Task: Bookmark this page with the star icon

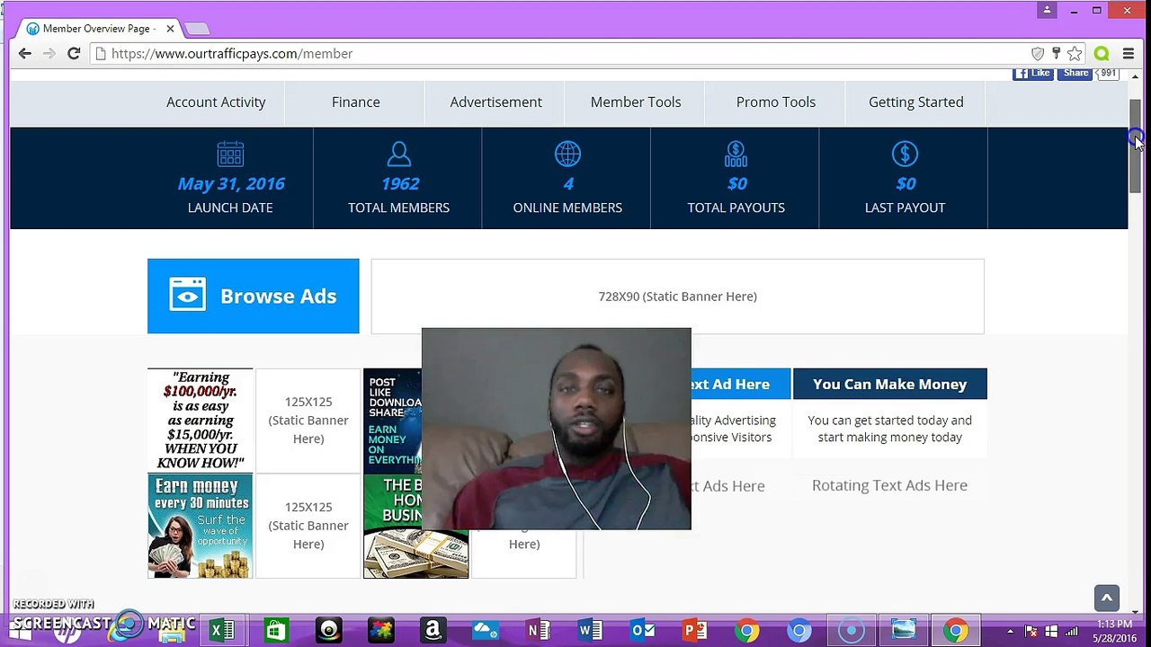Action: pyautogui.click(x=1075, y=54)
